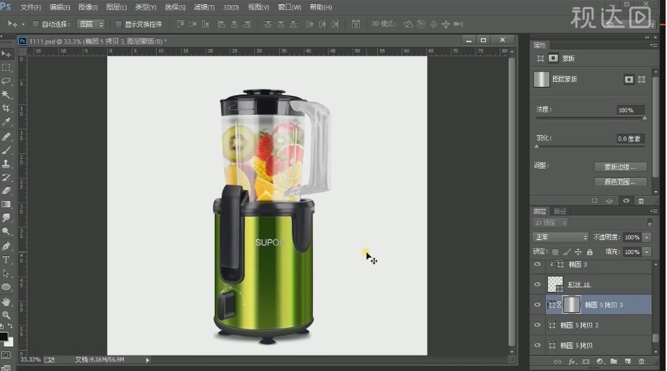Select the Clone Stamp tool

point(6,164)
